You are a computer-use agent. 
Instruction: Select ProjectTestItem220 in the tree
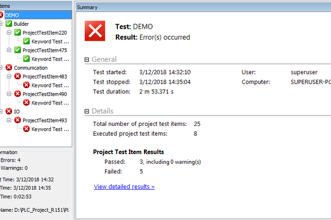click(45, 33)
